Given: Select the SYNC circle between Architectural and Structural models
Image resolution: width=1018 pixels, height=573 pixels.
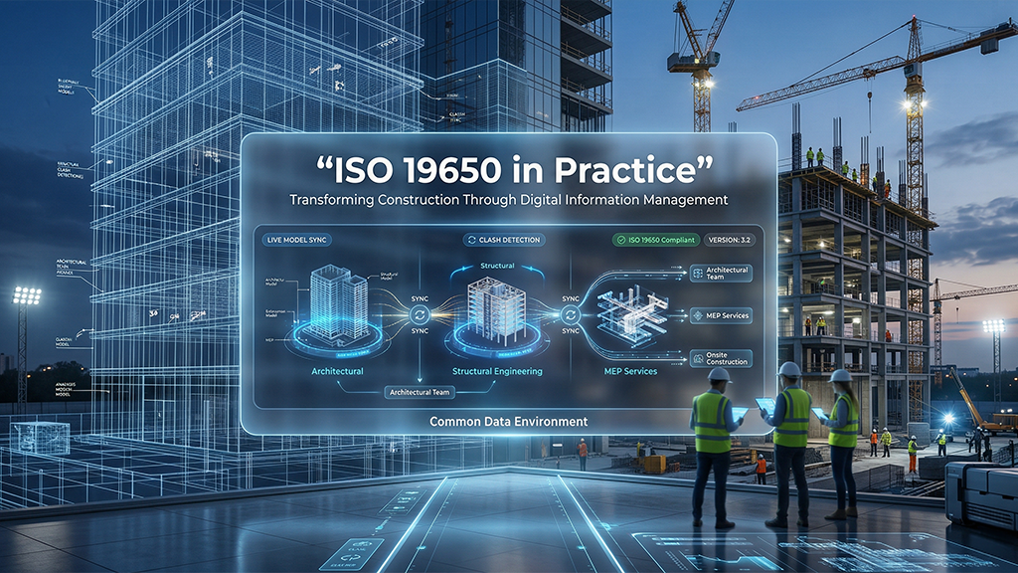Looking at the screenshot, I should [x=420, y=315].
